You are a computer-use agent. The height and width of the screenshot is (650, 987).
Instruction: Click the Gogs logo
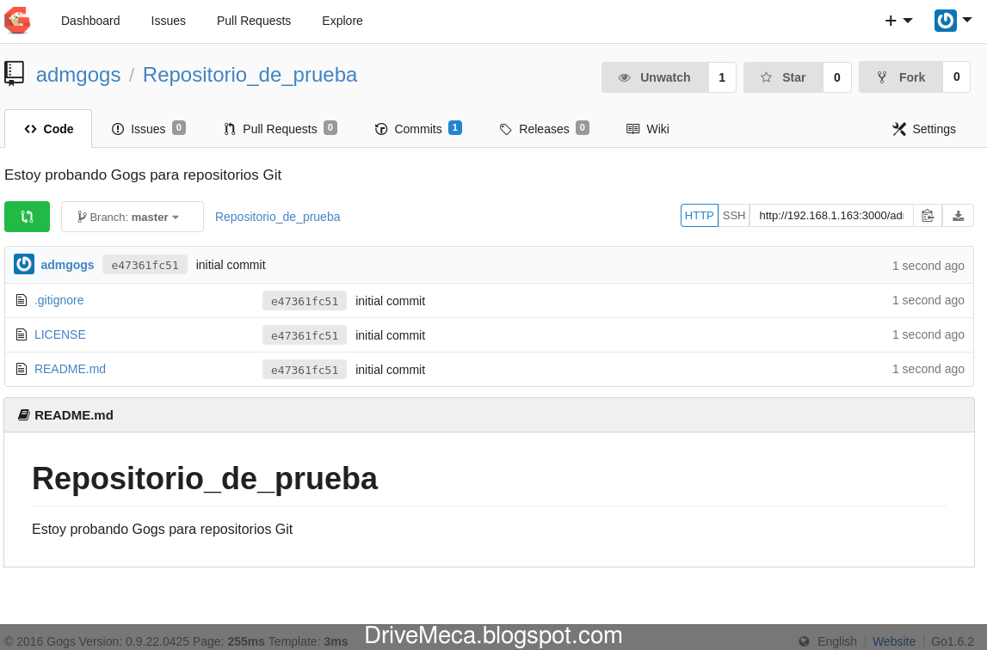17,20
